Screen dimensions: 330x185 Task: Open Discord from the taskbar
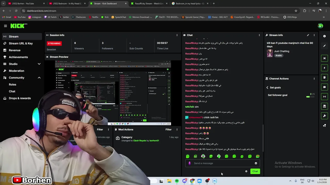tap(184, 181)
